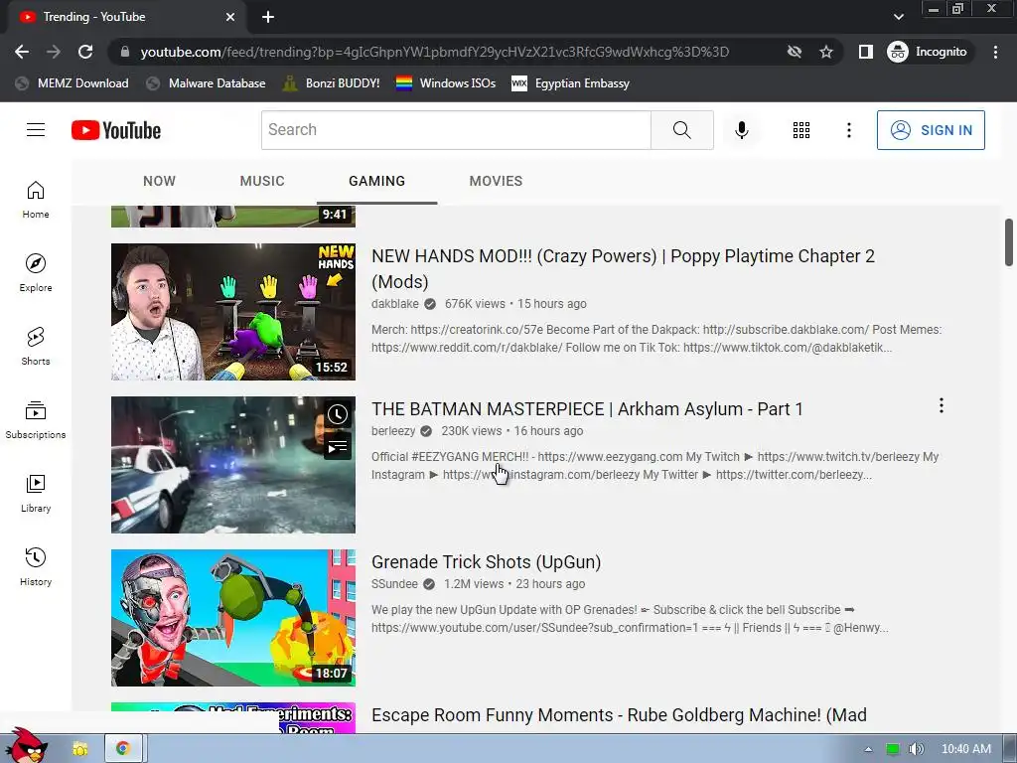Open Egyptian Embassy bookmark

571,83
